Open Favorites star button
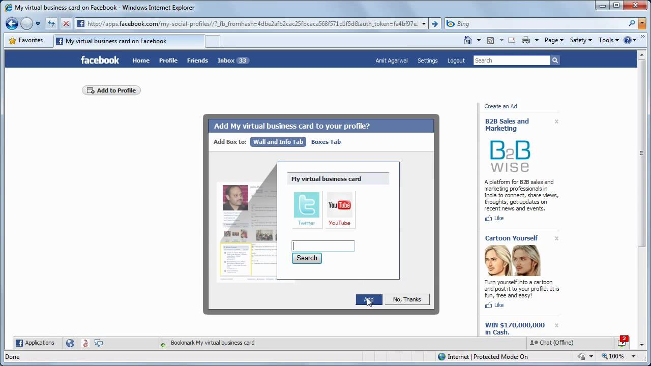 point(25,40)
